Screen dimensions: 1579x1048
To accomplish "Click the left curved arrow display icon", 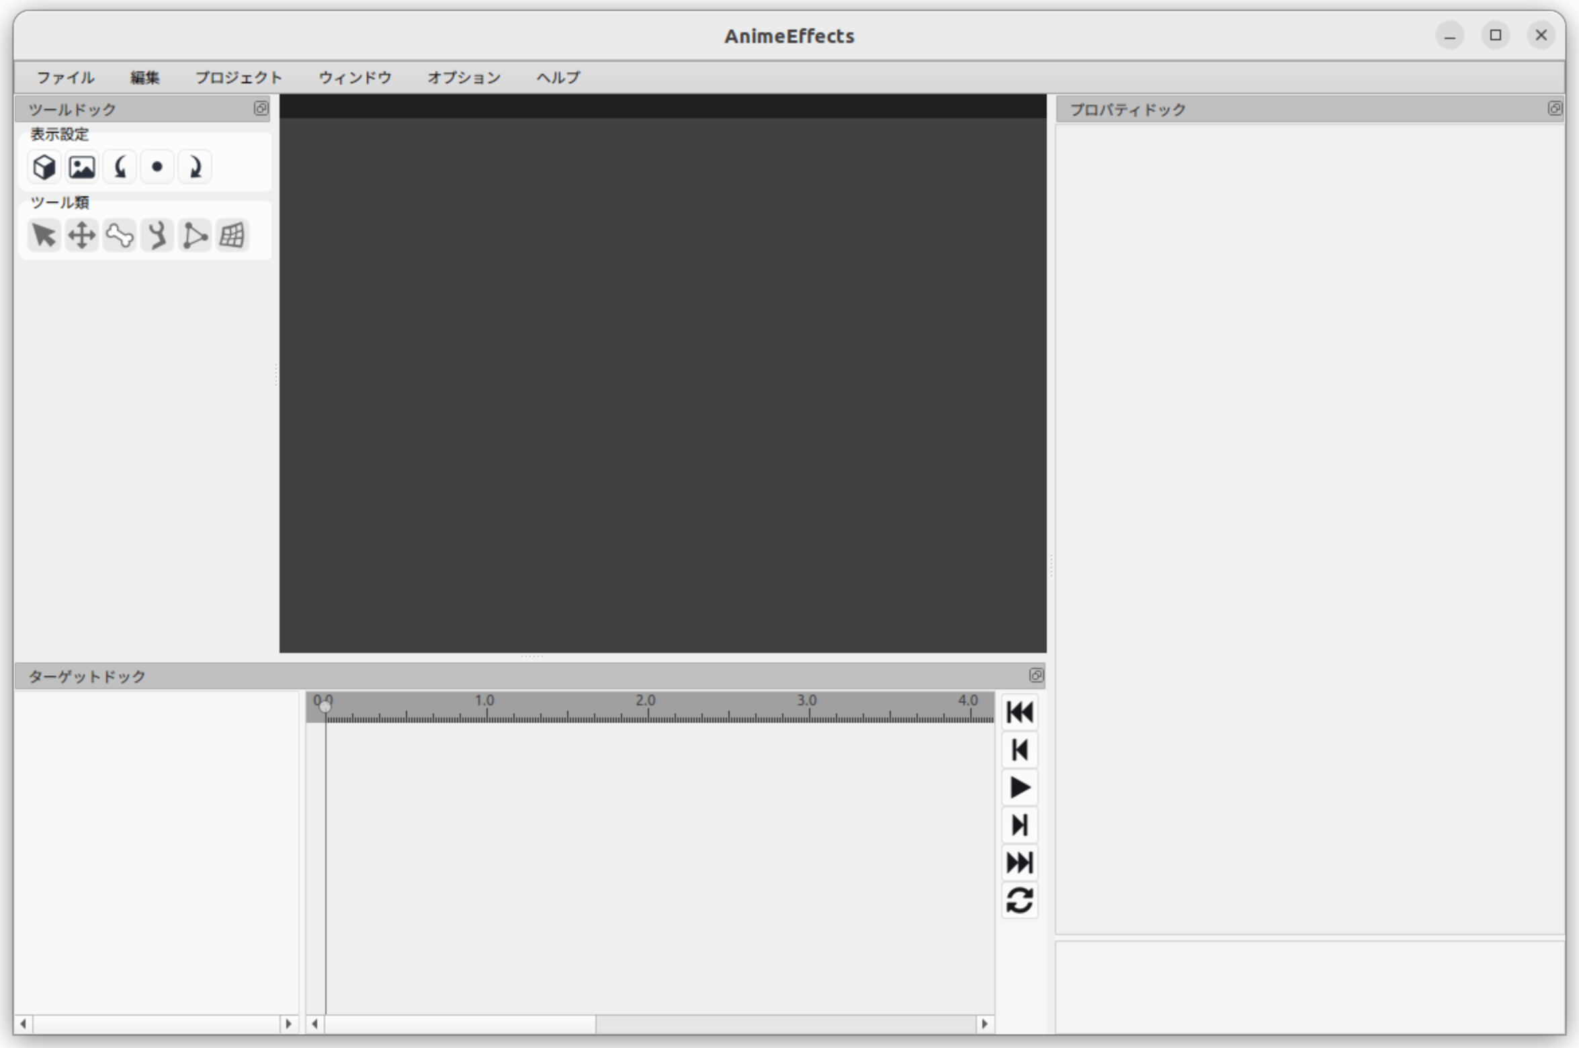I will [120, 167].
